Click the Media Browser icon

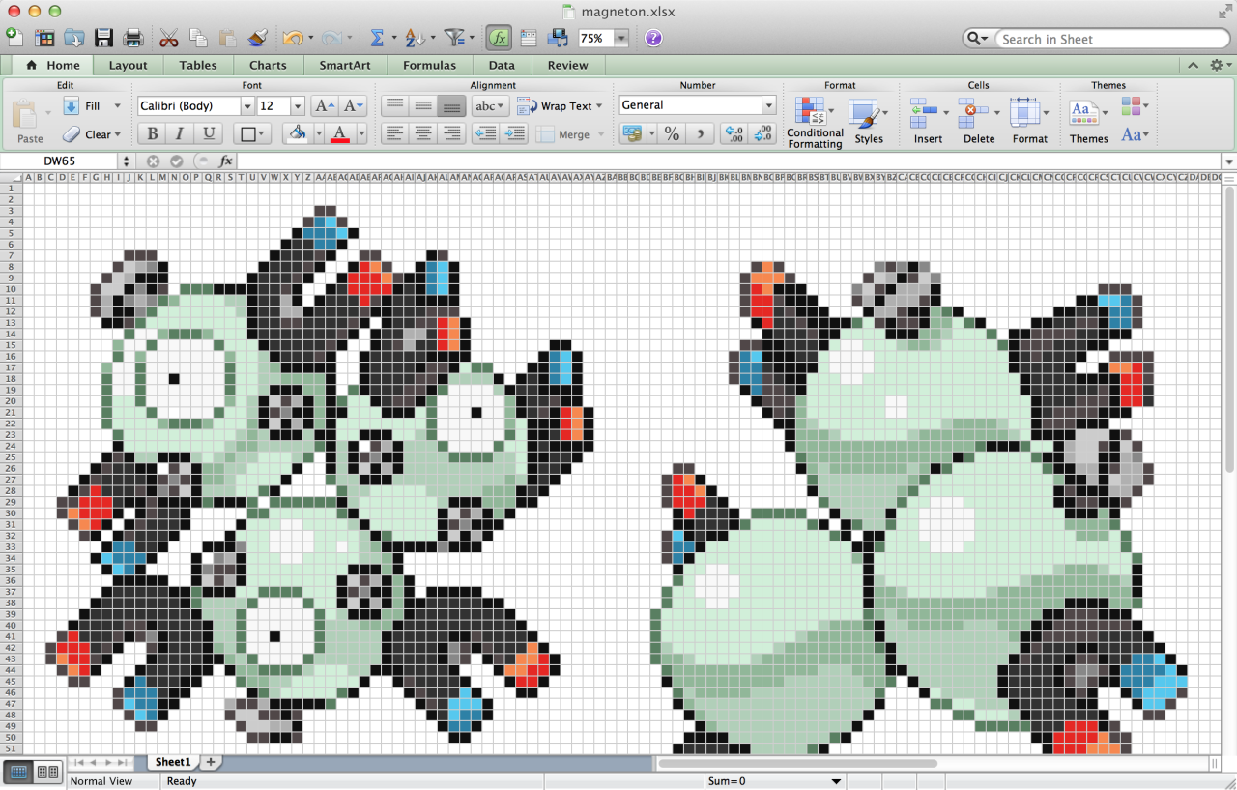pyautogui.click(x=558, y=38)
